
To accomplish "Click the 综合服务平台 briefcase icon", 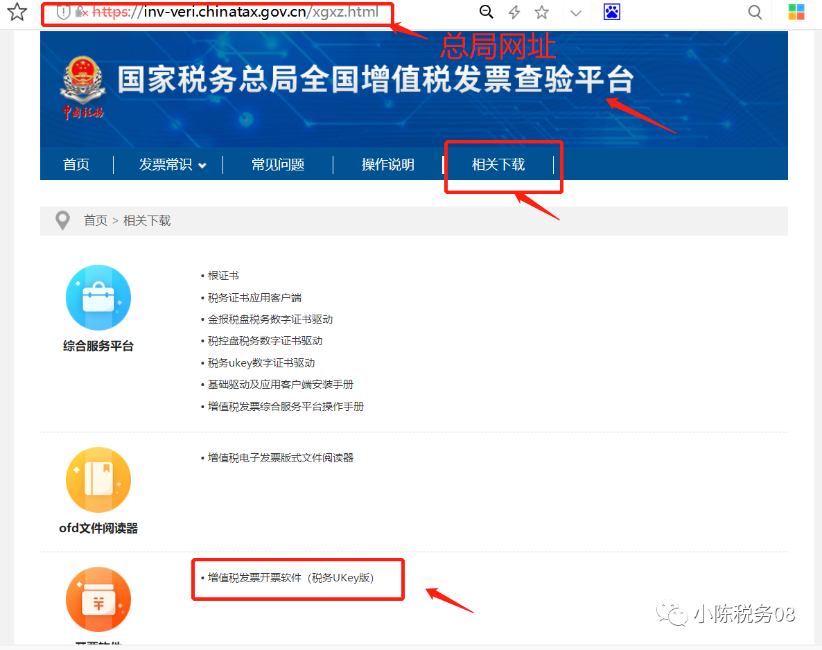I will pyautogui.click(x=98, y=298).
